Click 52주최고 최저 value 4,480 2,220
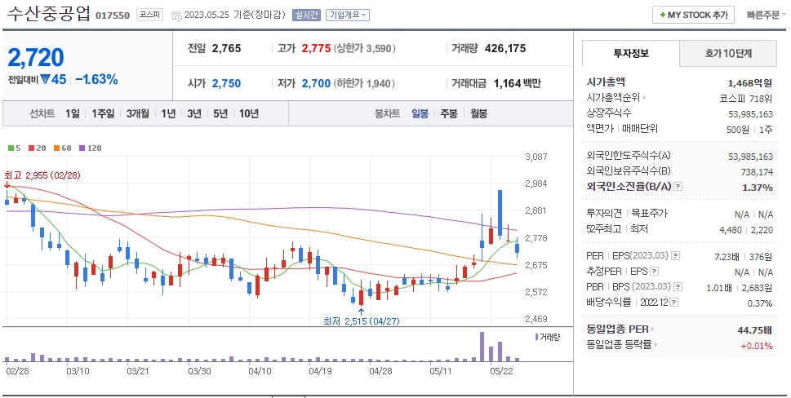 tap(745, 230)
